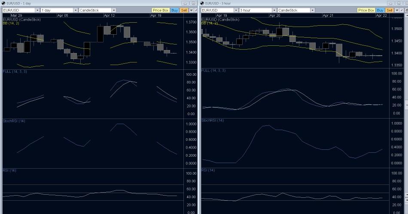
Task: Click Apr 12 date label on 1 day chart
Action: click(109, 15)
